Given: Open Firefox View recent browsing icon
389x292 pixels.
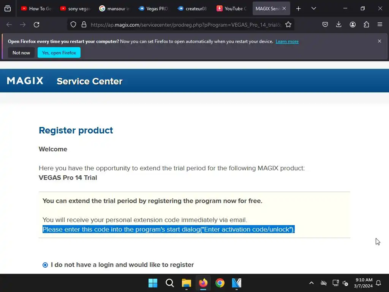Looking at the screenshot, I should tap(8, 8).
